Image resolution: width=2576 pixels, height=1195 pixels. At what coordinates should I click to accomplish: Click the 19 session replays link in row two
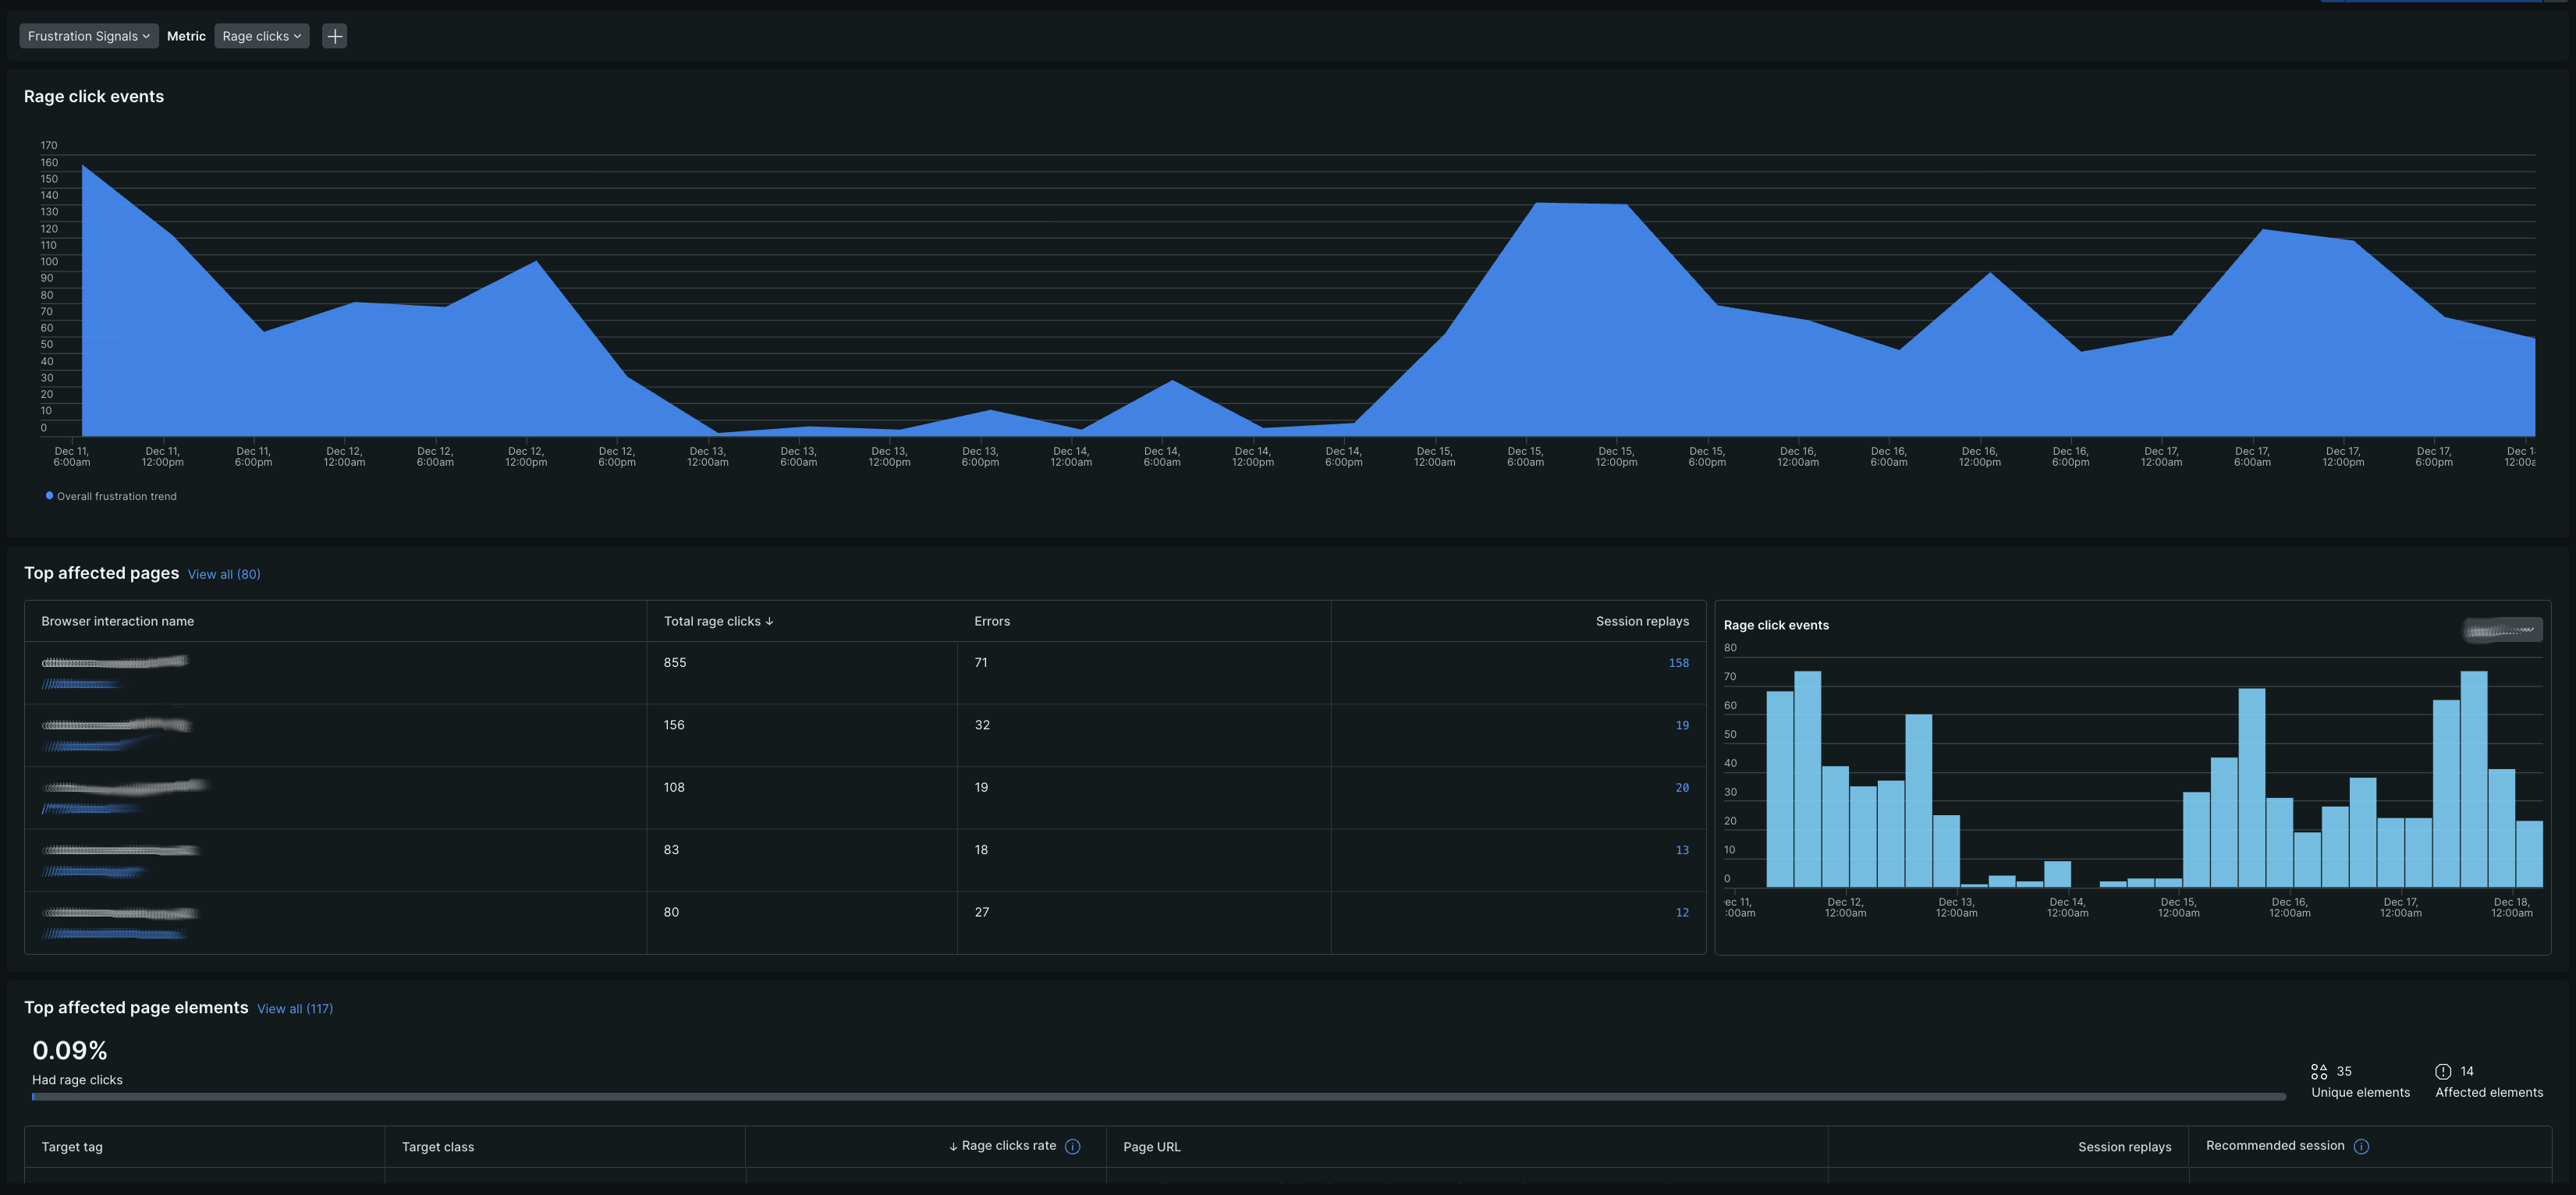pos(1682,724)
